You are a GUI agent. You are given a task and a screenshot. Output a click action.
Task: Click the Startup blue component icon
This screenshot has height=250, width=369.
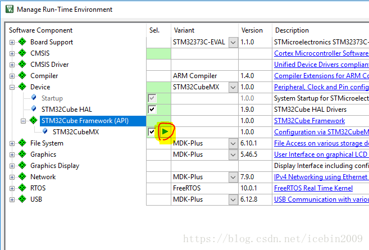[34, 97]
